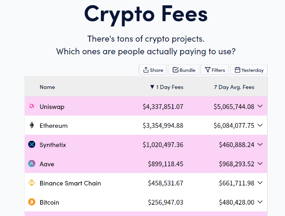This screenshot has width=285, height=216.
Task: Click the Aave logo icon
Action: click(x=32, y=163)
